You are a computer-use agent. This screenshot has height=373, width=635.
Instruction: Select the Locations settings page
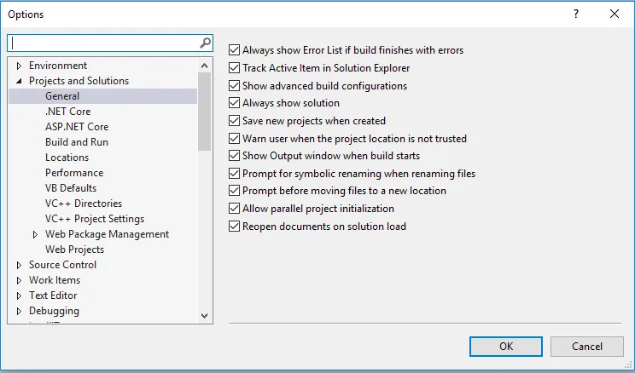(67, 158)
